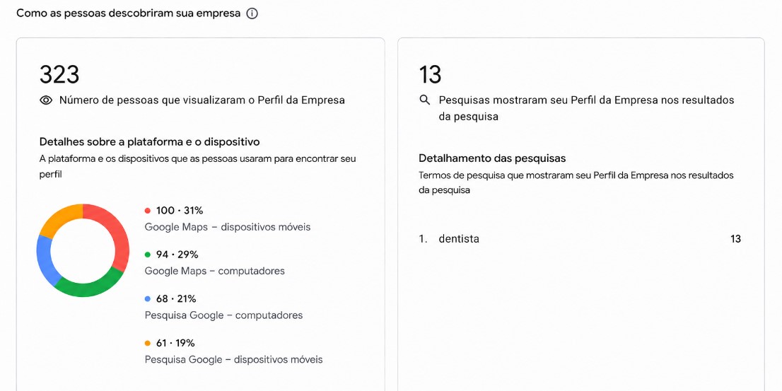This screenshot has width=782, height=391.
Task: Select the blue segment of the donut chart
Action: point(45,259)
